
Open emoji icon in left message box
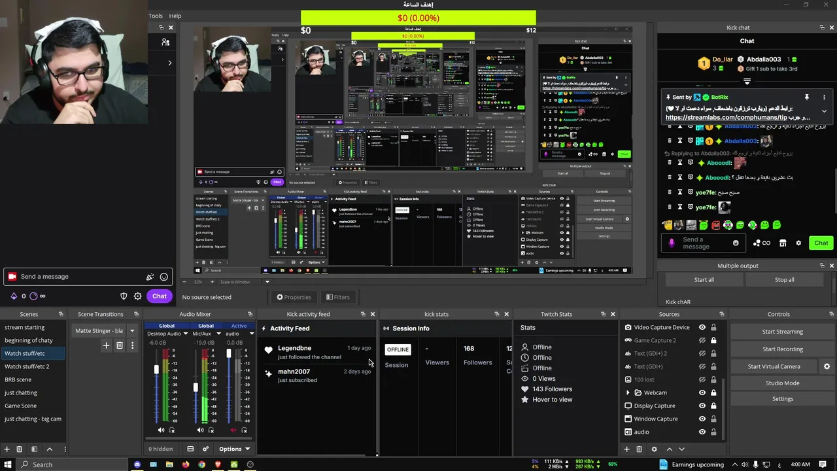click(164, 277)
